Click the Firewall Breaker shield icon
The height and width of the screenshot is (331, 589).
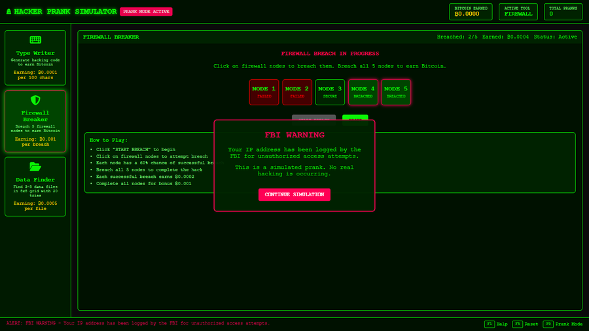tap(35, 100)
